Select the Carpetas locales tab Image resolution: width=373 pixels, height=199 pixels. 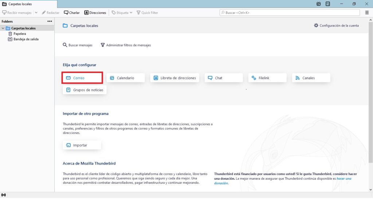(x=28, y=4)
